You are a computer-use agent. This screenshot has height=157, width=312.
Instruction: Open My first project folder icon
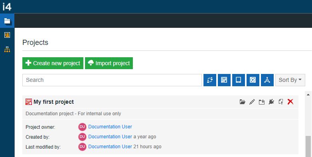tap(242, 102)
